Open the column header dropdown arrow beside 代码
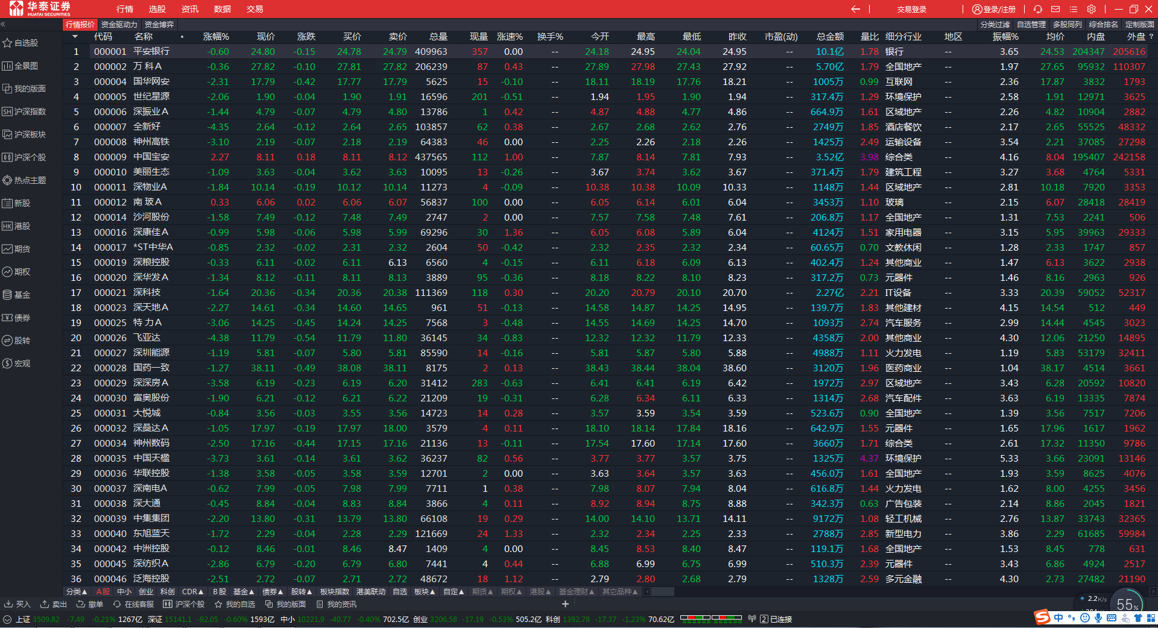The image size is (1158, 628). [x=75, y=37]
